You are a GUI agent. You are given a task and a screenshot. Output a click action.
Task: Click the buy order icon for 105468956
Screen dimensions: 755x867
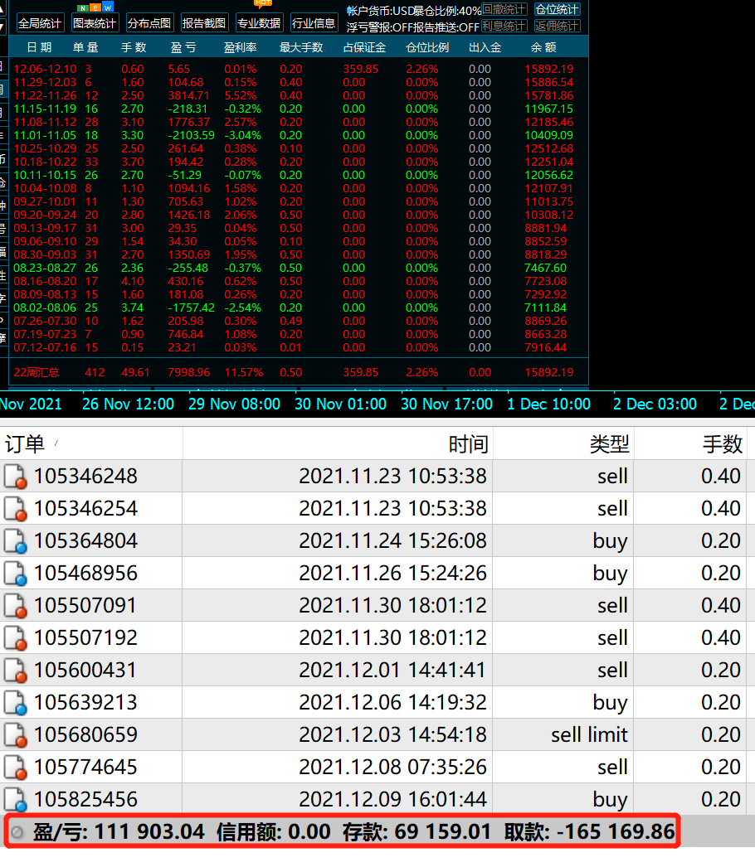click(14, 574)
